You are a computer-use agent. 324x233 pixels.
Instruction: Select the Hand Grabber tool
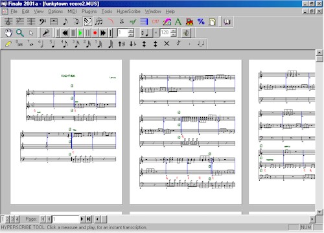pos(8,33)
